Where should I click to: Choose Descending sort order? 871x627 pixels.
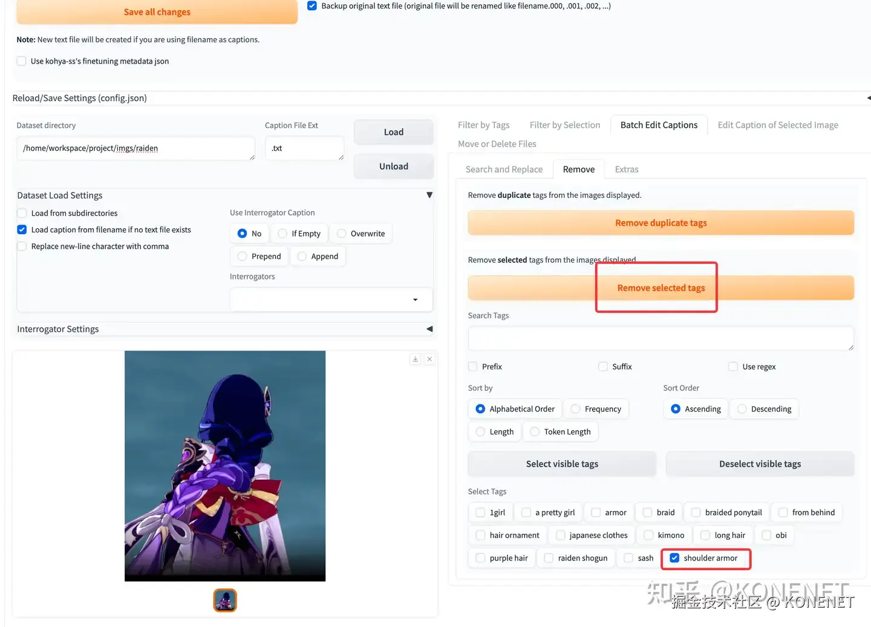pos(764,409)
